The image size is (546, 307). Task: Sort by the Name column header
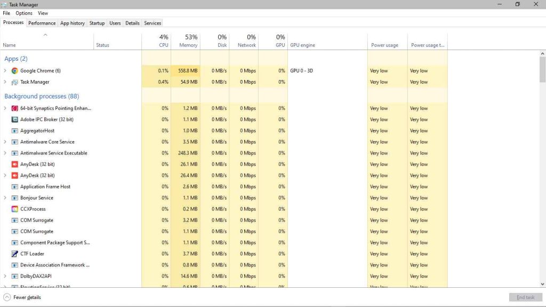[47, 42]
